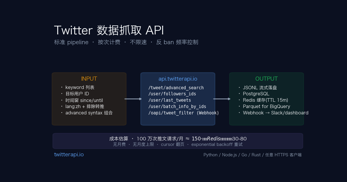The height and width of the screenshot is (182, 347).
Task: Click the 'keyword 列表' bullet
Action: (x=77, y=88)
